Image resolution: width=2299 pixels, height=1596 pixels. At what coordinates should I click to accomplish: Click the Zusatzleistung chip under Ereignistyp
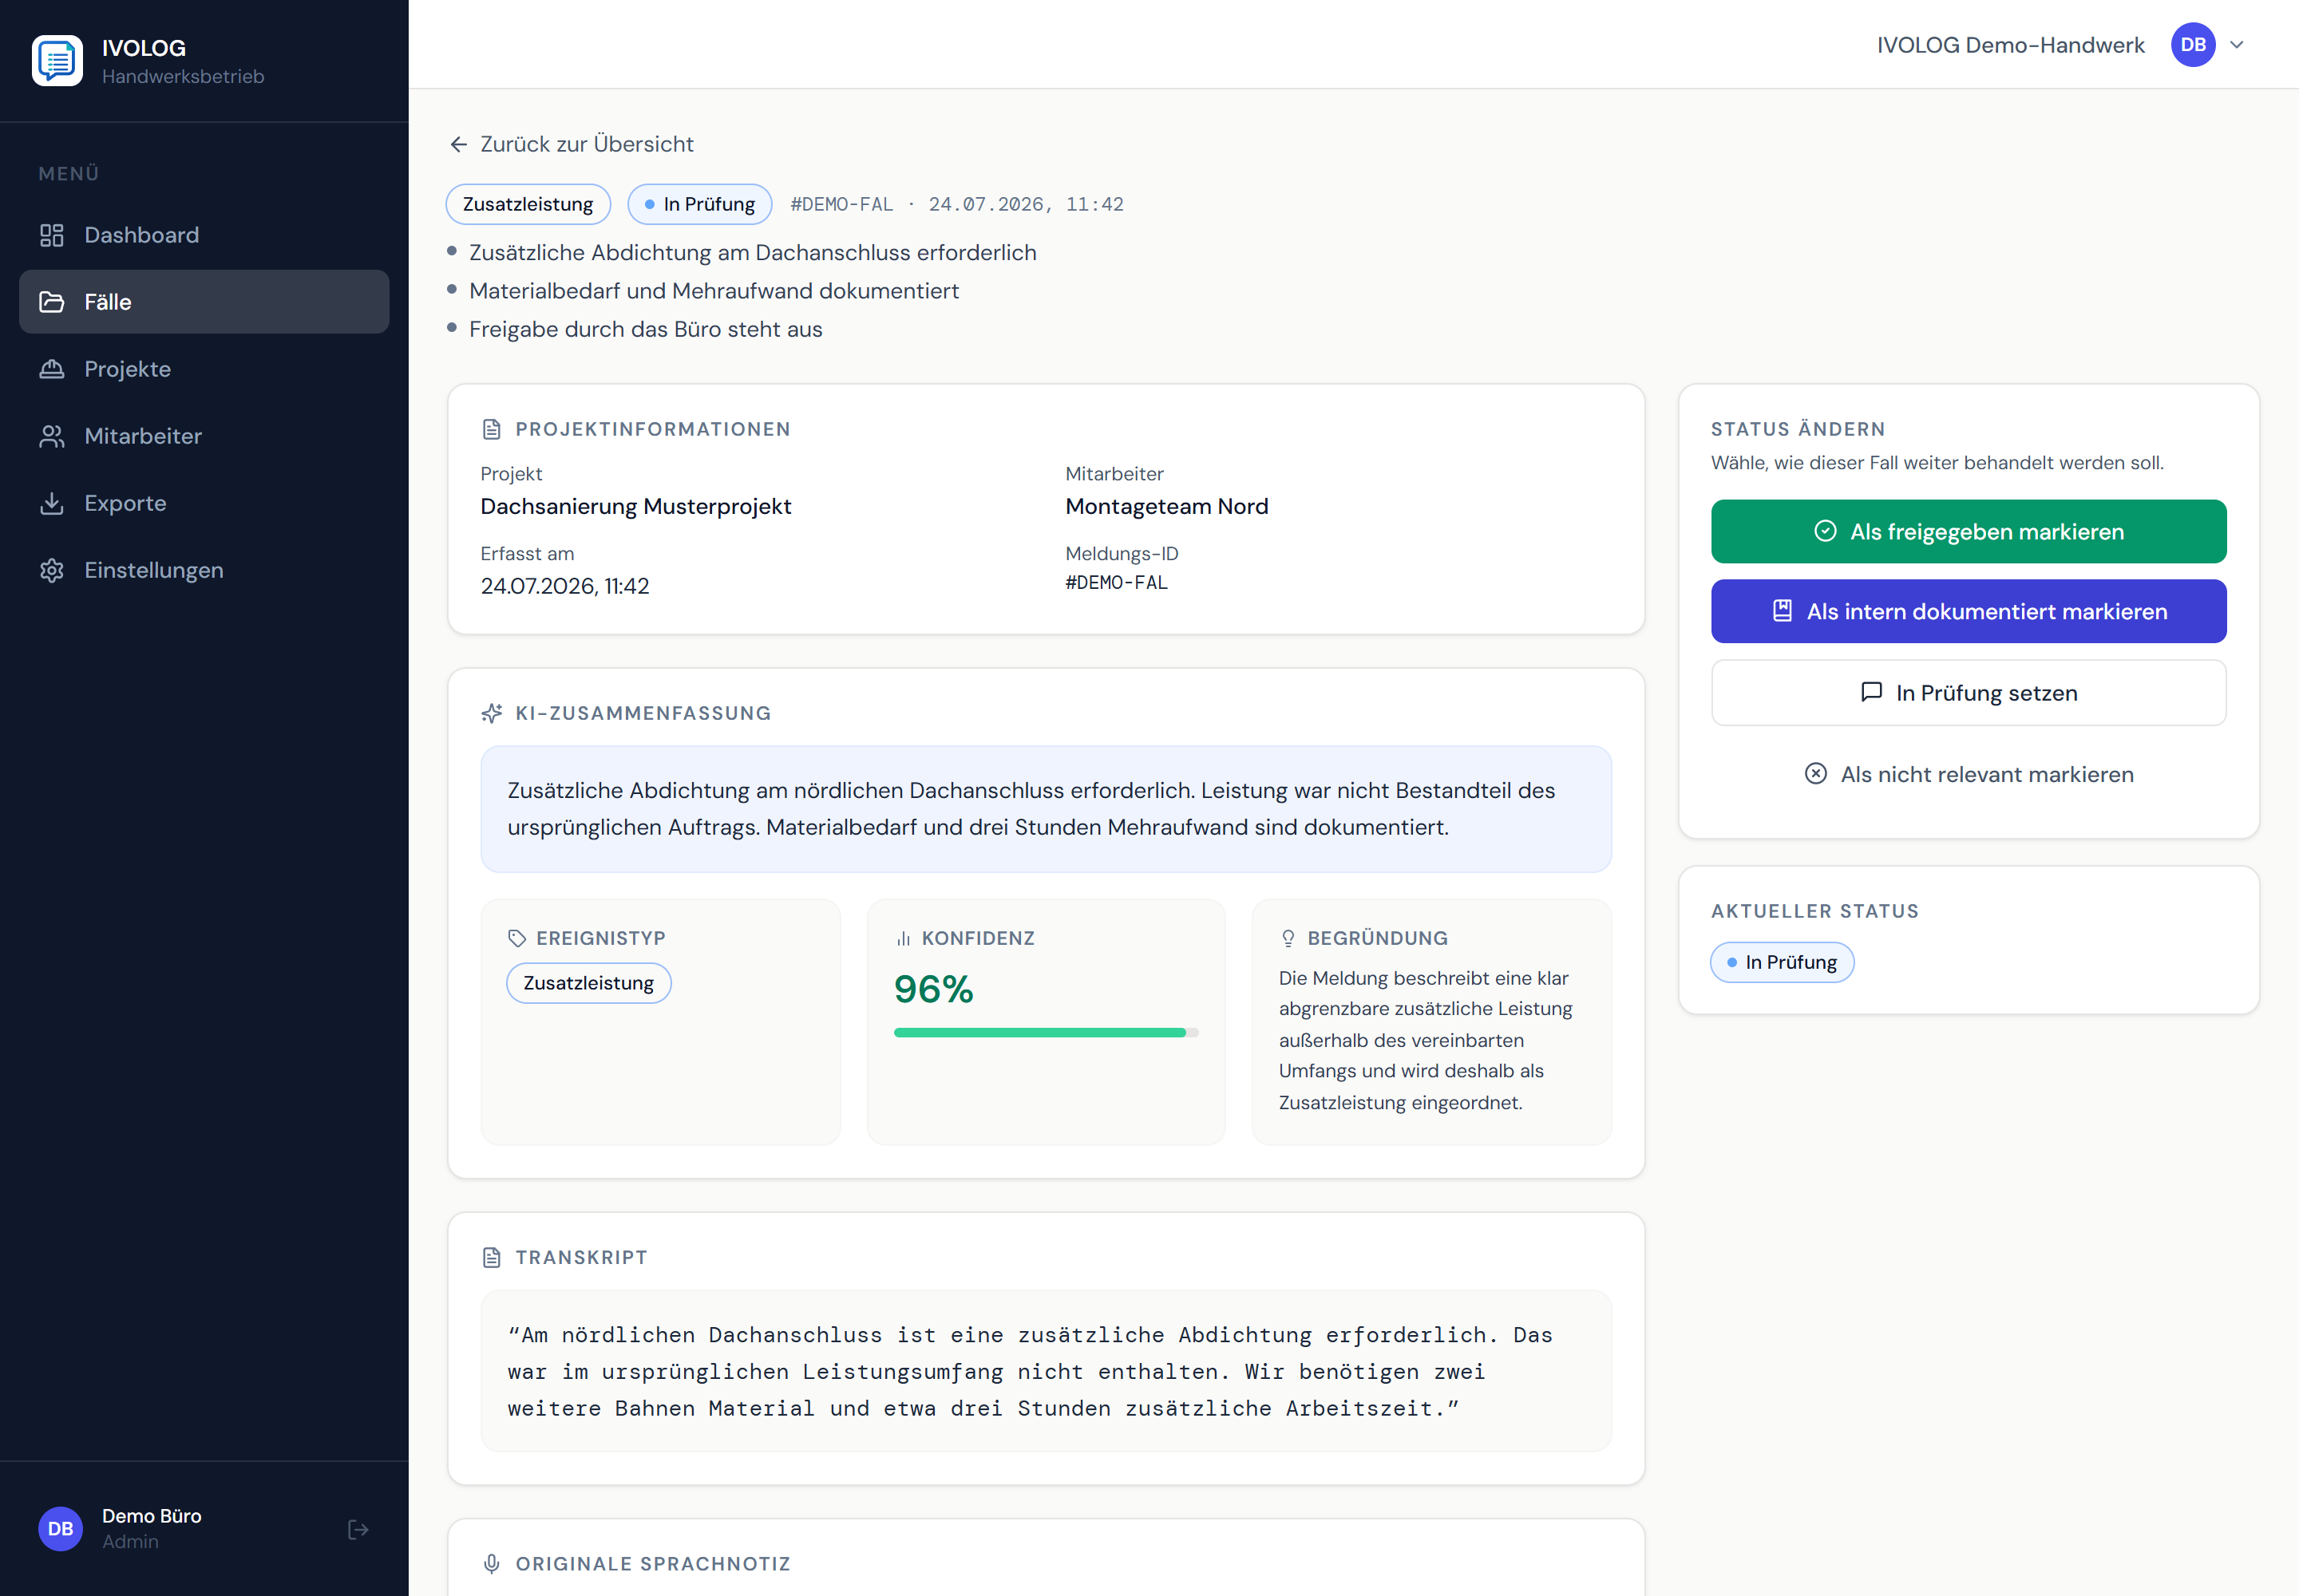pyautogui.click(x=588, y=983)
